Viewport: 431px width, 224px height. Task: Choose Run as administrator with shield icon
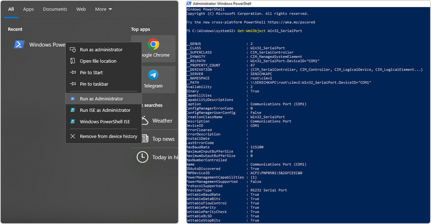[x=103, y=50]
